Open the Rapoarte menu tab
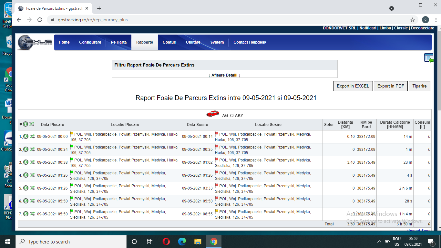The width and height of the screenshot is (441, 248). click(x=145, y=42)
